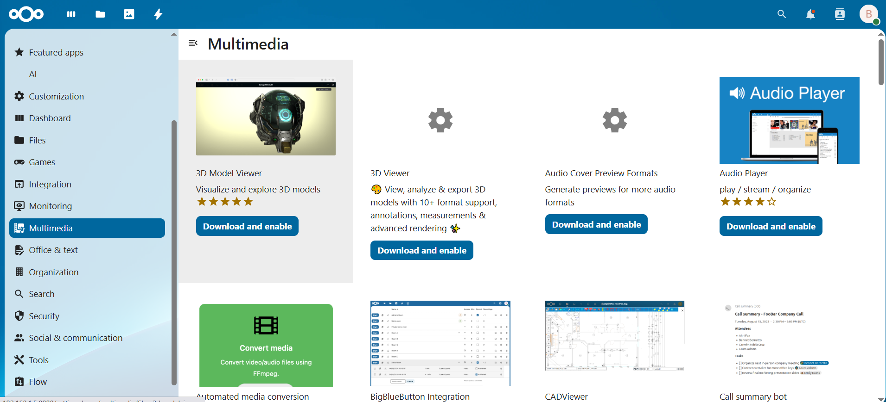Viewport: 886px width, 402px height.
Task: Download and enable Audio Player
Action: coord(771,226)
